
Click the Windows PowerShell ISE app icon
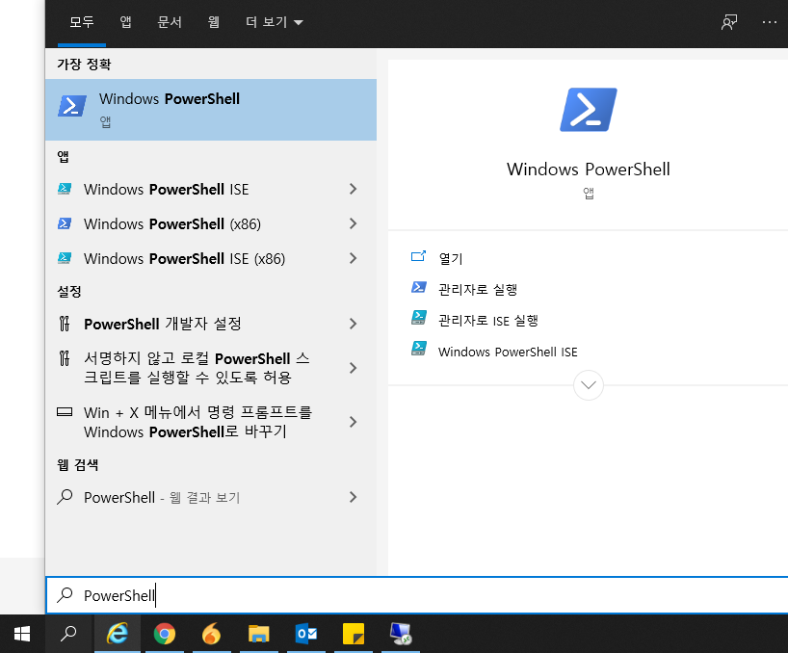pos(65,189)
